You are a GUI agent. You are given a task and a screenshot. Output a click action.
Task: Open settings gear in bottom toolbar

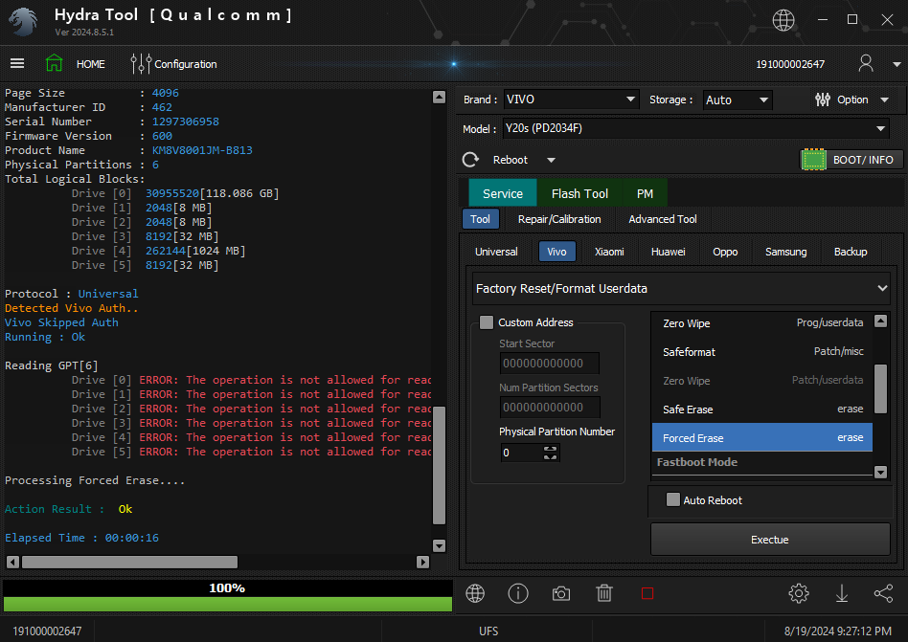point(799,593)
